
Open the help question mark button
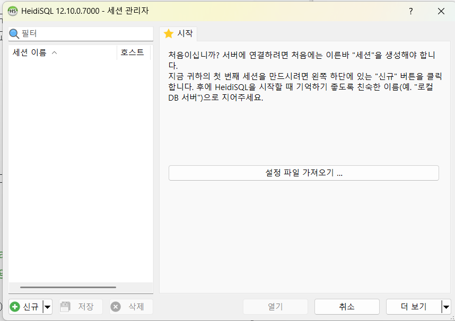(x=411, y=11)
